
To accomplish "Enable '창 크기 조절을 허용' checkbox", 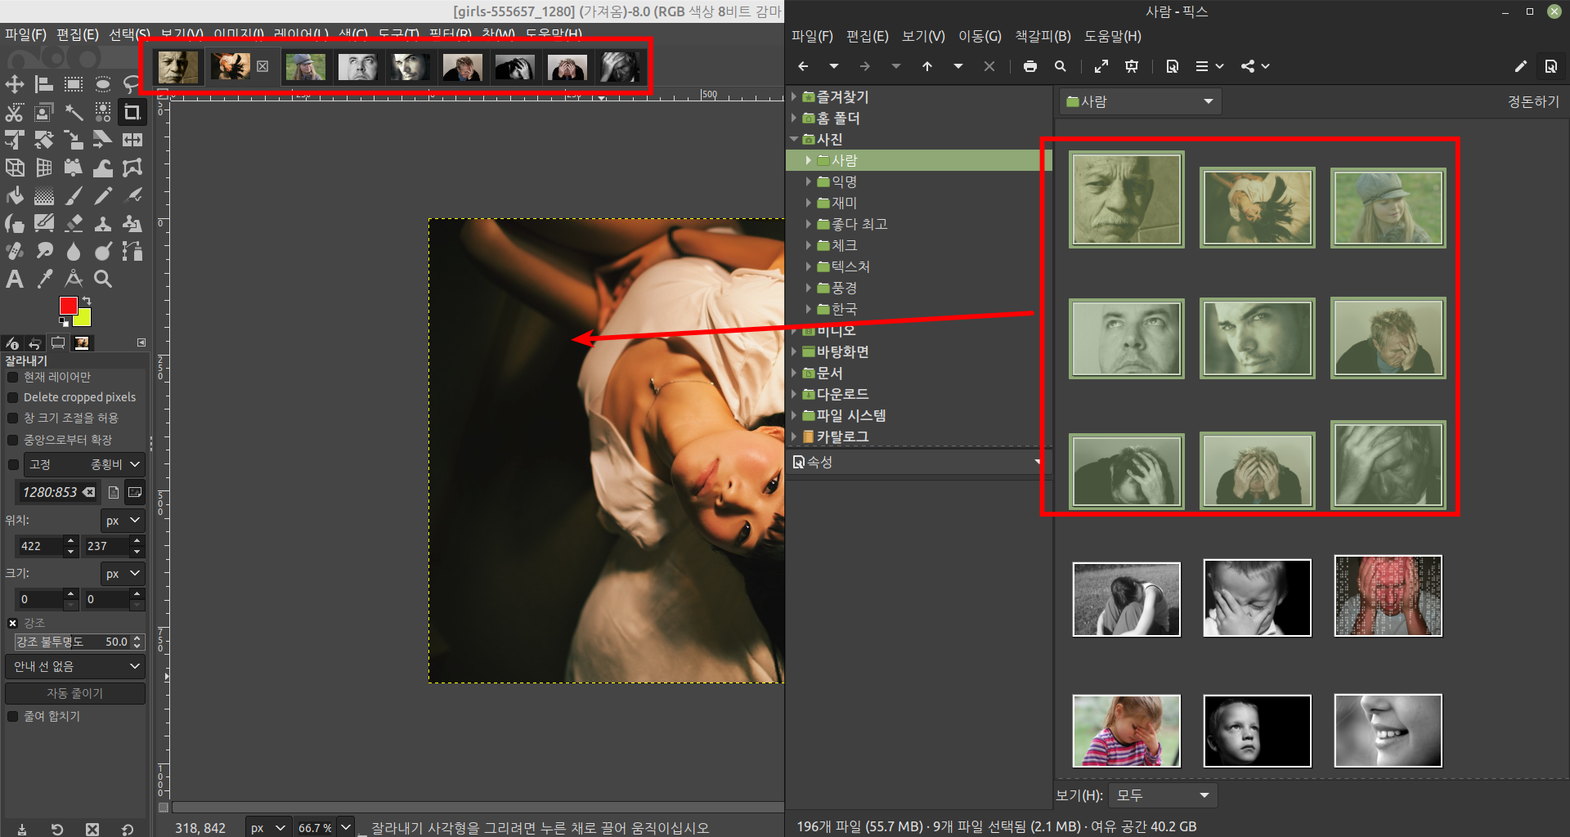I will click(13, 418).
